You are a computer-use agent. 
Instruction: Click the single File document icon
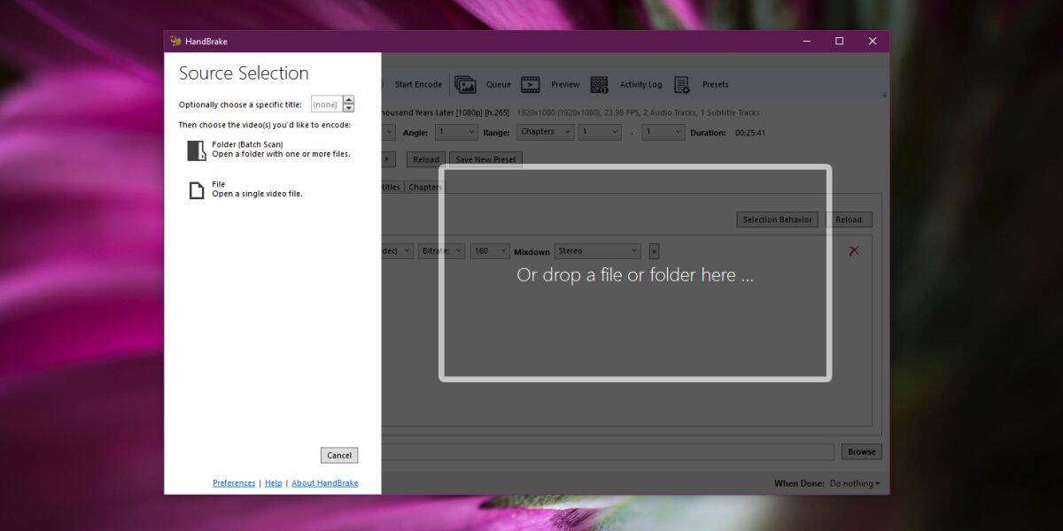tap(197, 189)
